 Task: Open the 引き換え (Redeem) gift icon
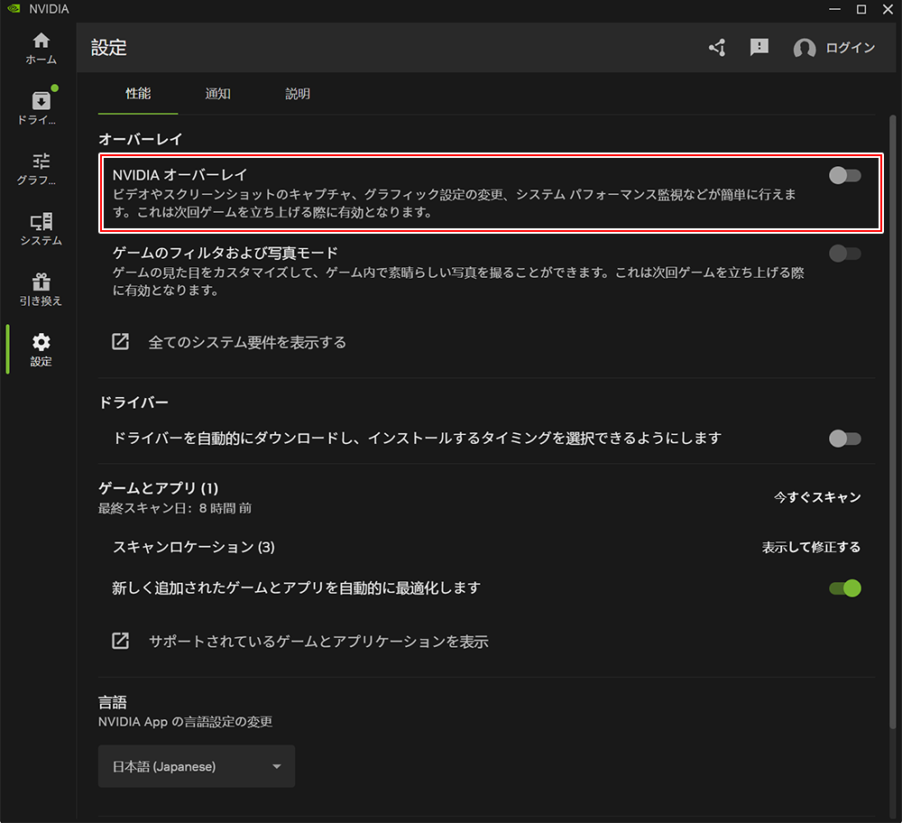(41, 282)
